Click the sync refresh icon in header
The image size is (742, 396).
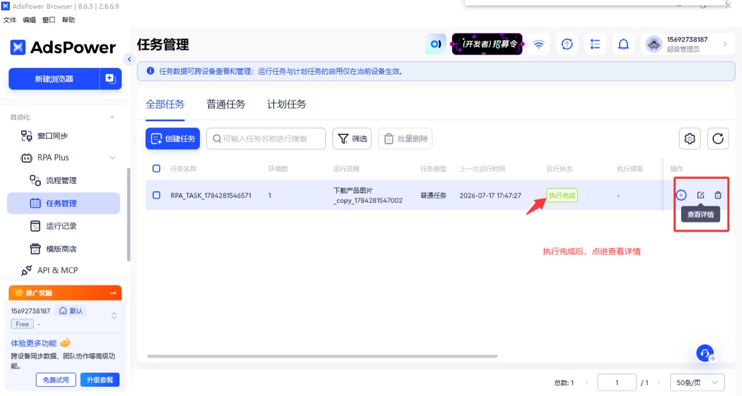(x=568, y=44)
